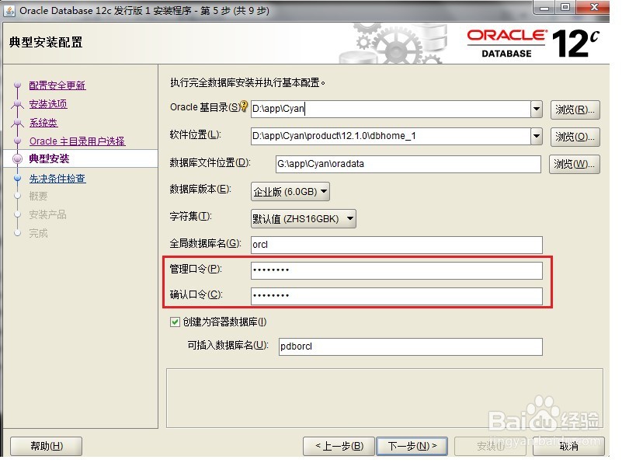Click the 上一步(B) back button
Viewport: 636px width, 463px height.
click(x=339, y=446)
